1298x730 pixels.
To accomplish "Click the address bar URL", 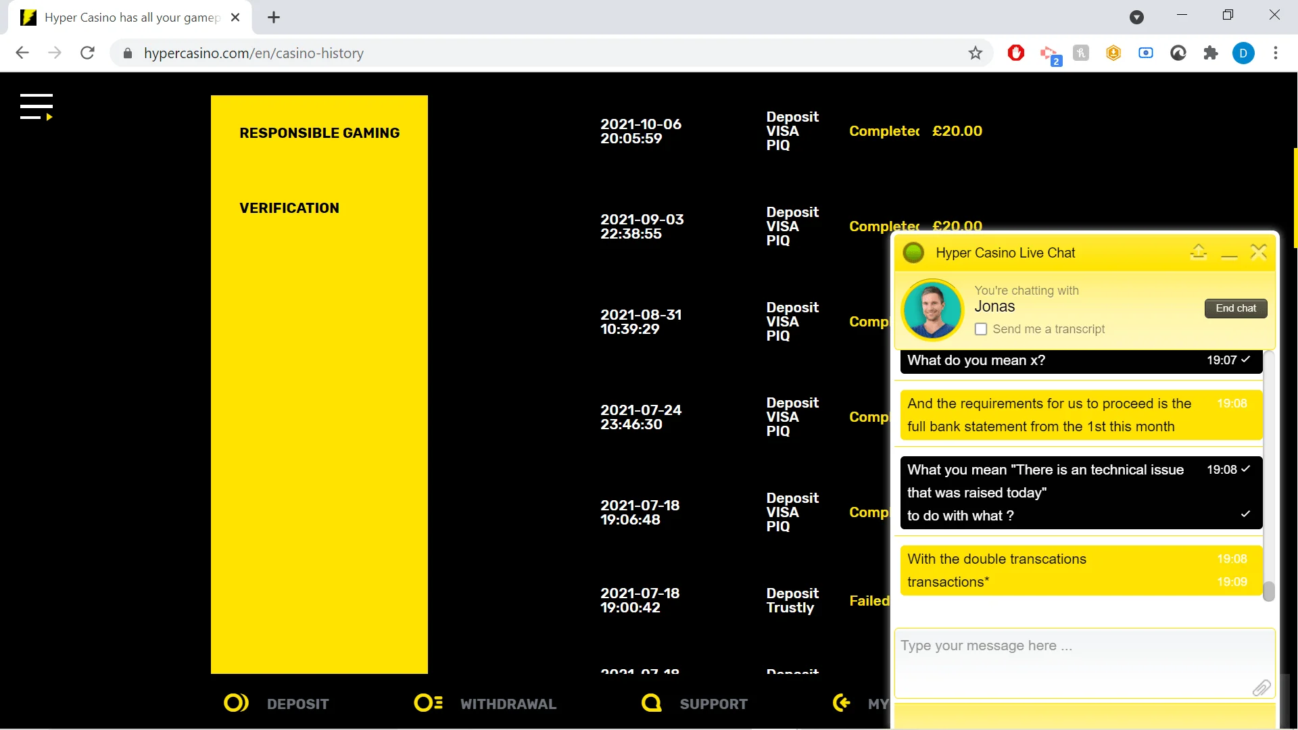I will coord(254,53).
